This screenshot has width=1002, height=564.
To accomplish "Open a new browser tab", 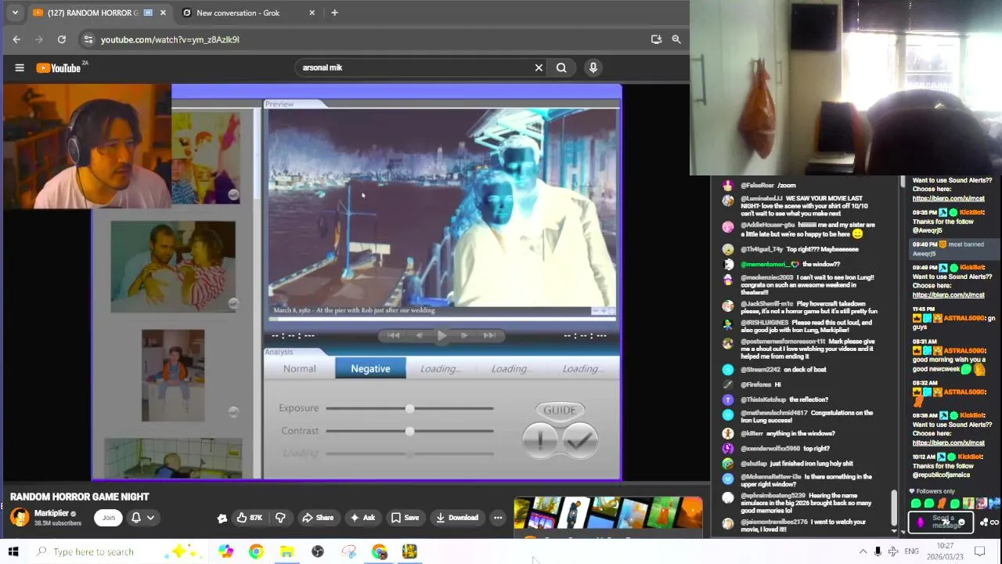I will click(x=334, y=13).
